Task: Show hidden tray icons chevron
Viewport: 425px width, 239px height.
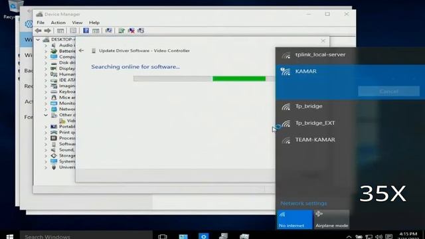Action: coord(349,237)
